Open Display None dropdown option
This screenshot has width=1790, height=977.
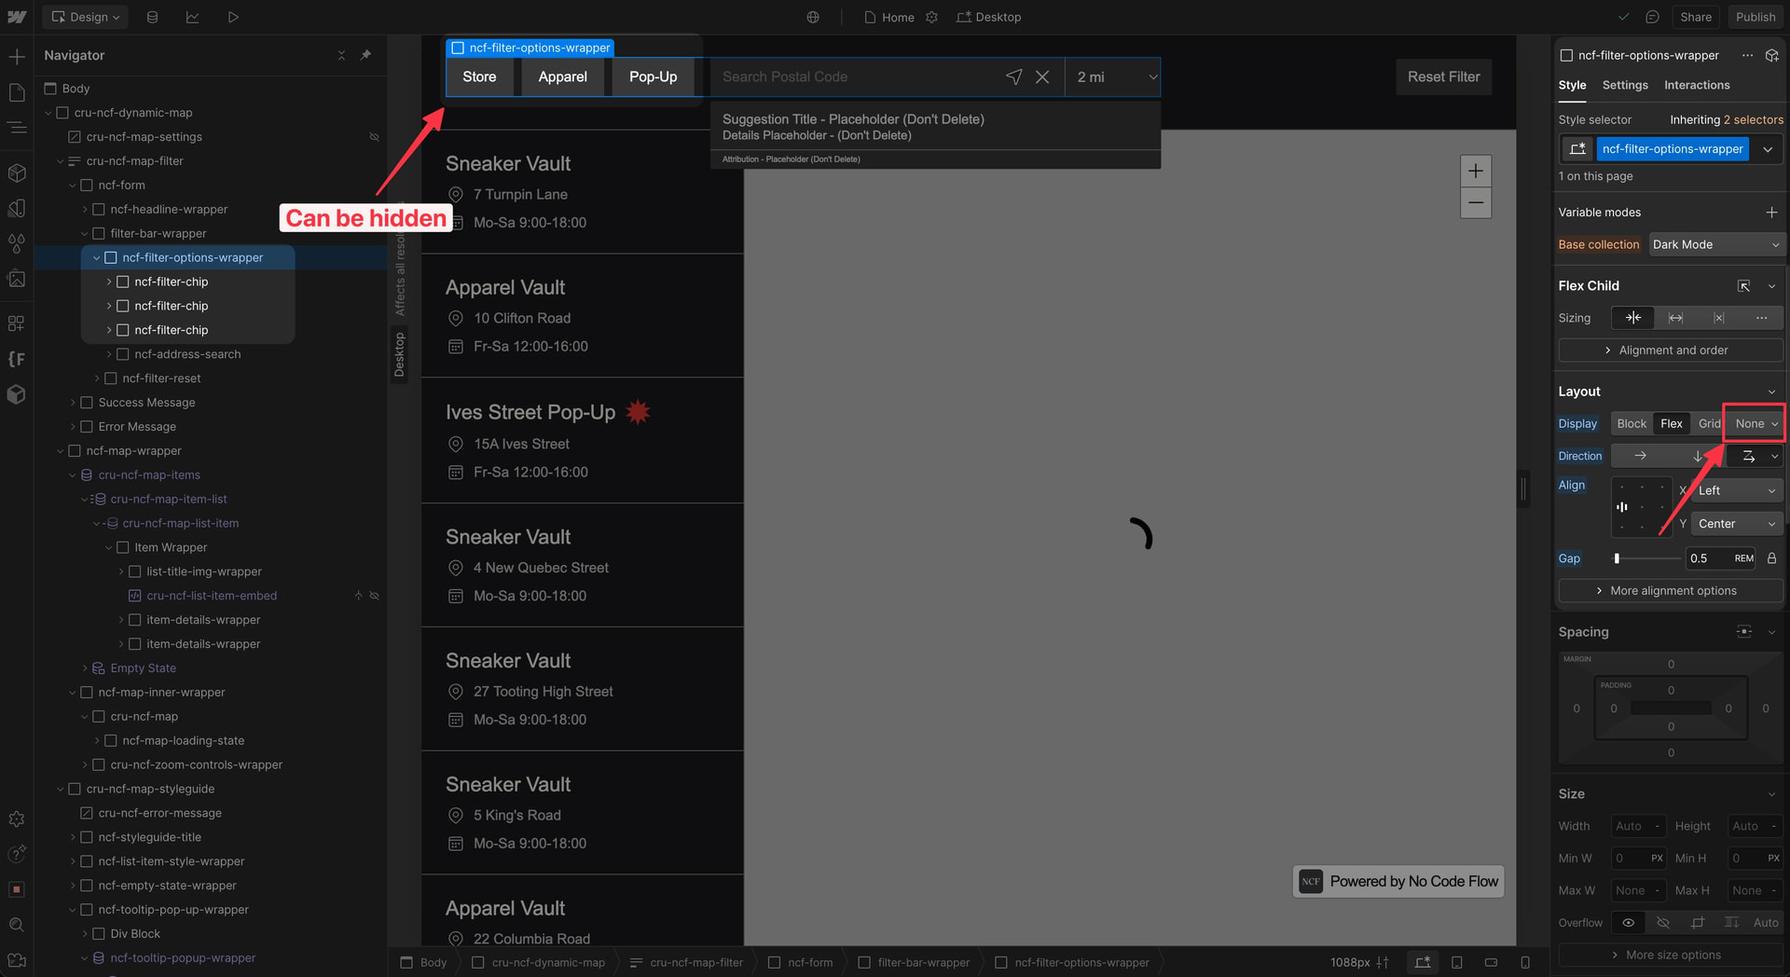coord(1755,423)
